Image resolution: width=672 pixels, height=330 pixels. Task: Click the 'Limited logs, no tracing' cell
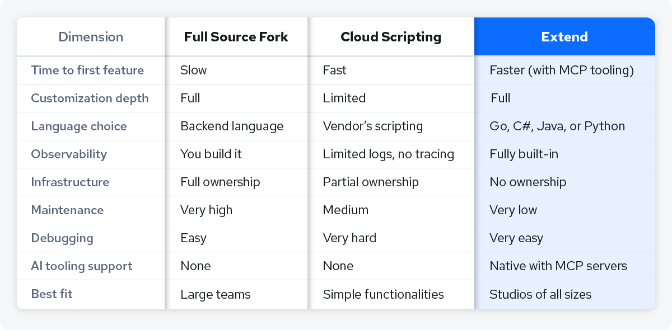point(388,154)
